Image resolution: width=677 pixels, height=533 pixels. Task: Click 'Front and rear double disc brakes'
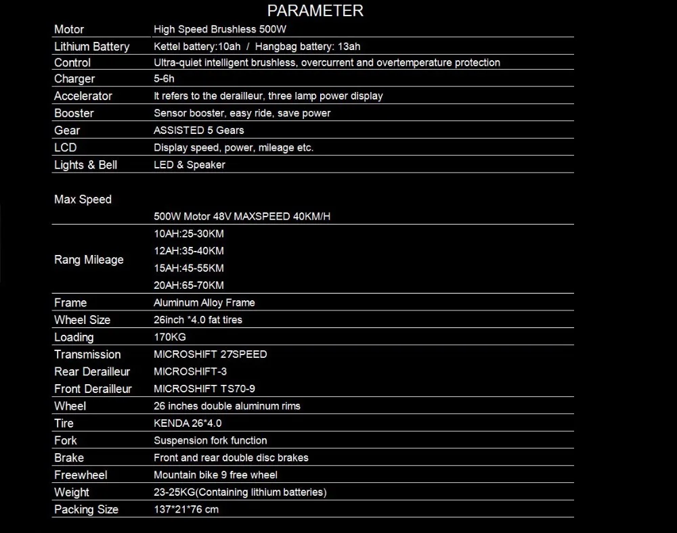(231, 458)
